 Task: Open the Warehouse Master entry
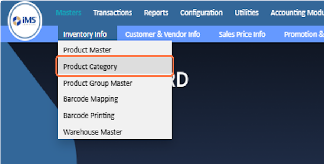coord(93,132)
